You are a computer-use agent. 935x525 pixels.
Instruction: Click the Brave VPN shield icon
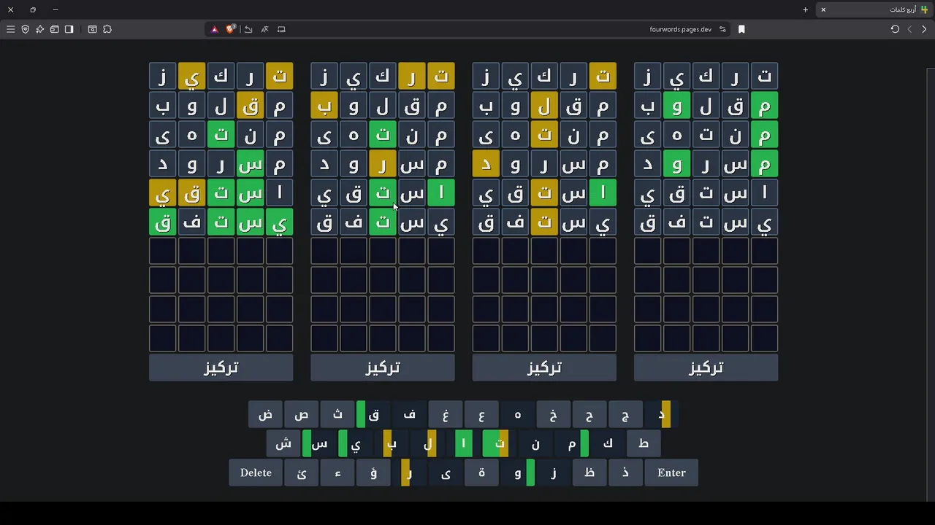25,29
